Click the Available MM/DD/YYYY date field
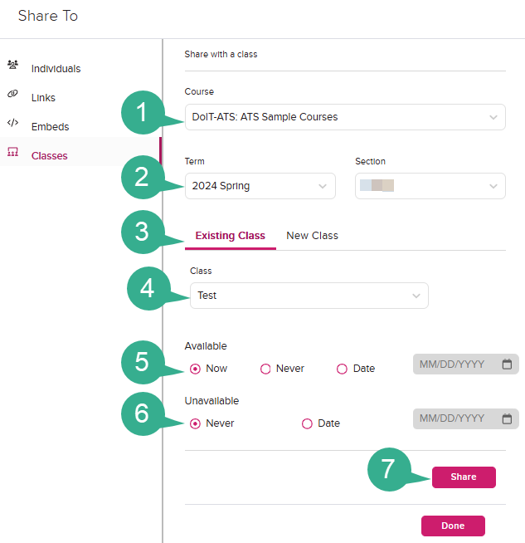The image size is (525, 543). pyautogui.click(x=465, y=364)
